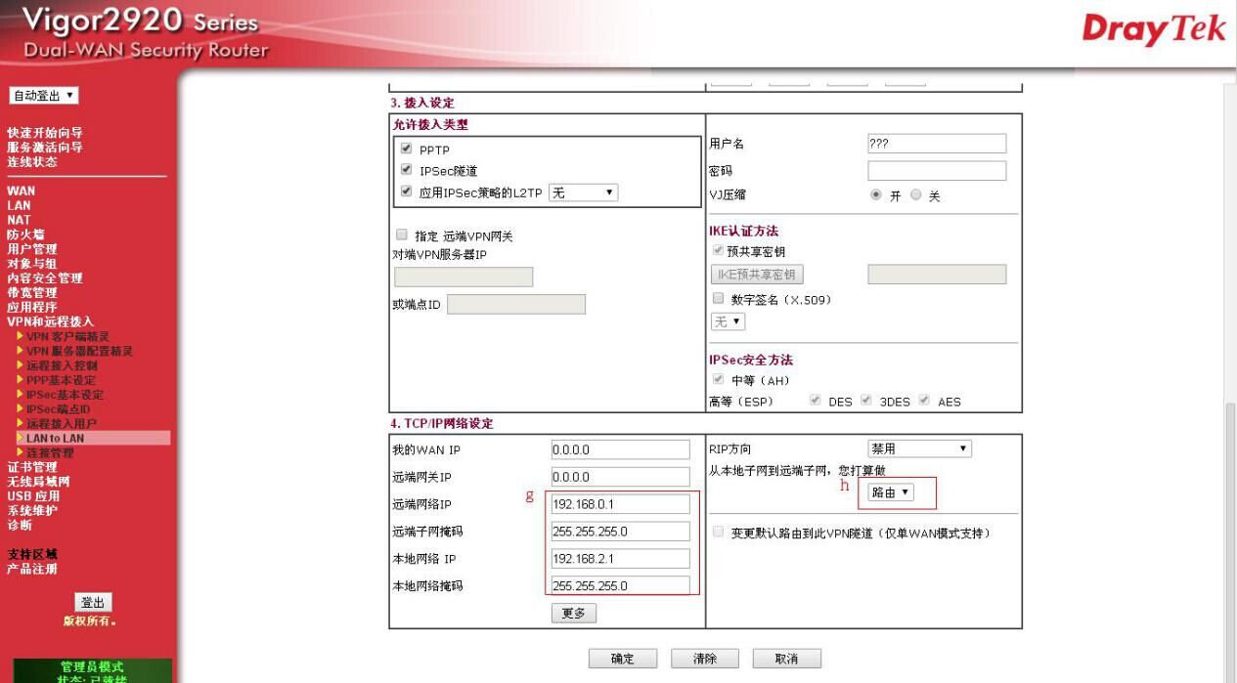Focus the 密码 input field
The width and height of the screenshot is (1237, 683).
[x=937, y=171]
